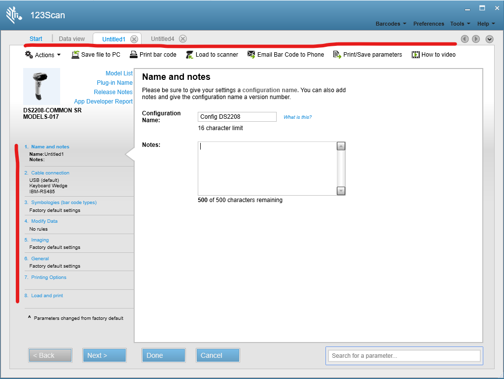The height and width of the screenshot is (379, 504).
Task: Switch to the Start tab
Action: pos(36,39)
